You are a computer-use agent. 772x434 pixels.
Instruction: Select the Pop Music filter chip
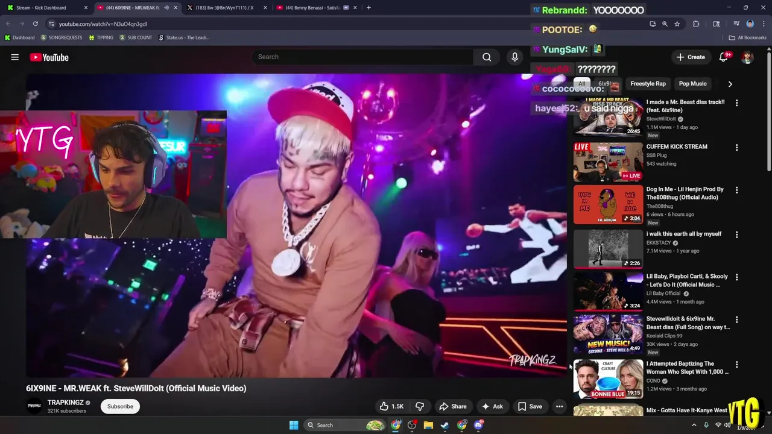tap(692, 84)
